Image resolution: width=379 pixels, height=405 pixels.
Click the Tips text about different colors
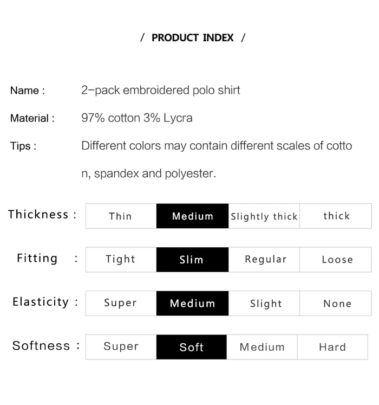217,146
